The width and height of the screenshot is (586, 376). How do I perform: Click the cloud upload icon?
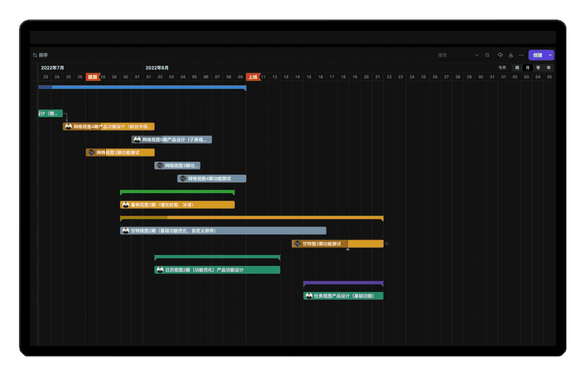(x=500, y=55)
